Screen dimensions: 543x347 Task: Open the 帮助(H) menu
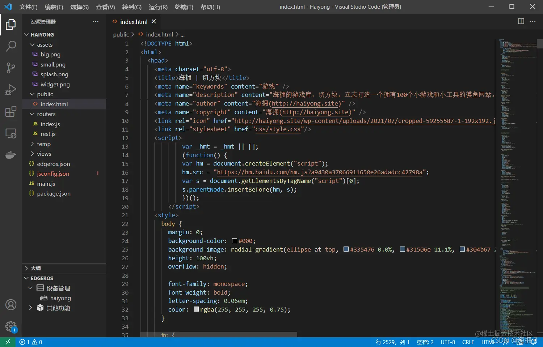[x=210, y=7]
